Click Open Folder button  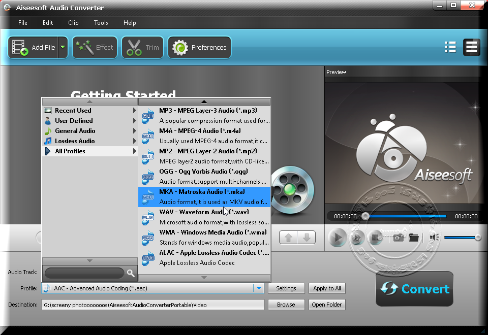click(327, 305)
